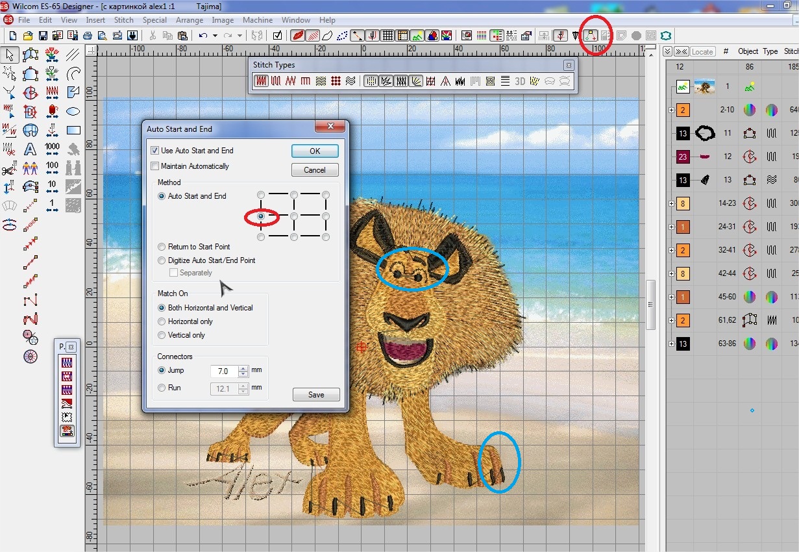Expand object group 45-60 in list
799x552 pixels.
tap(670, 297)
